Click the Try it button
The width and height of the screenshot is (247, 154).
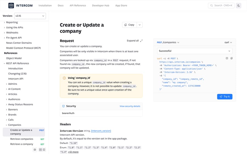tap(224, 97)
